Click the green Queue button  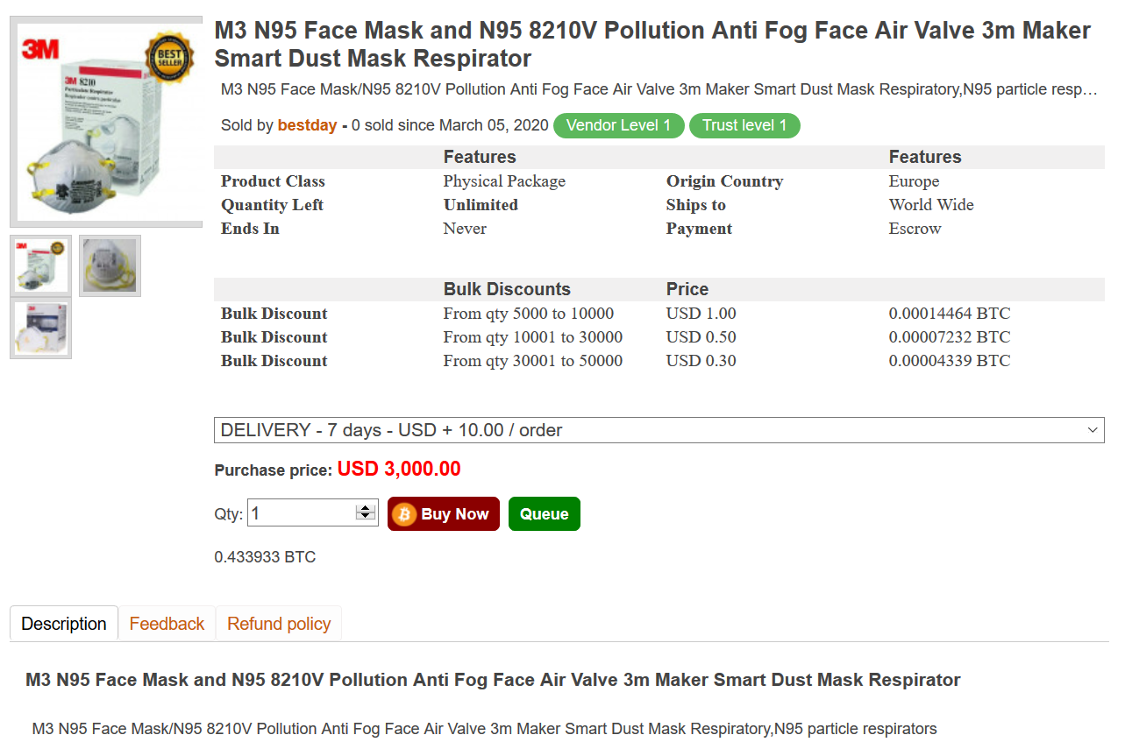click(544, 514)
